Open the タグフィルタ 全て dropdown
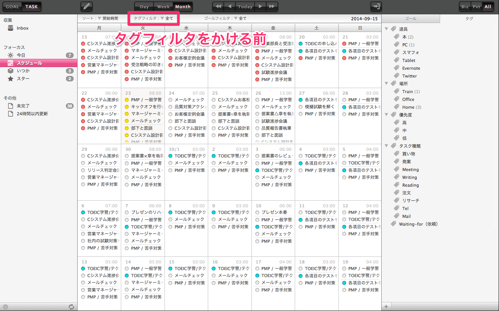499x311 pixels. coord(154,18)
